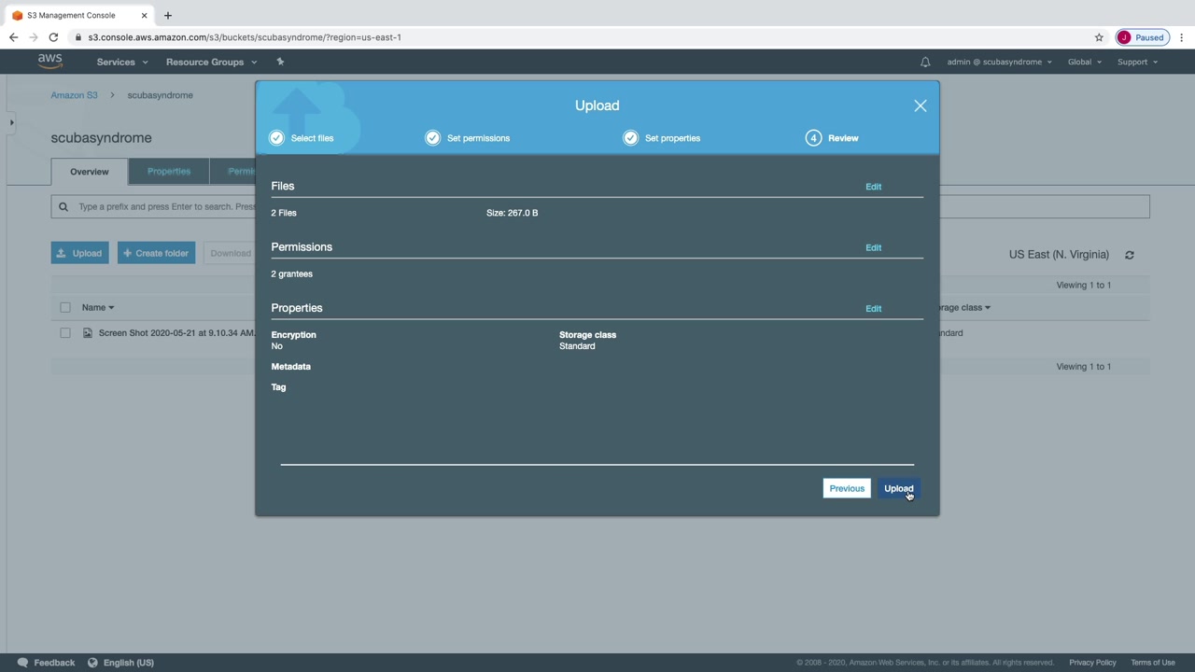
Task: Expand the left navigation side panel
Action: 11,122
